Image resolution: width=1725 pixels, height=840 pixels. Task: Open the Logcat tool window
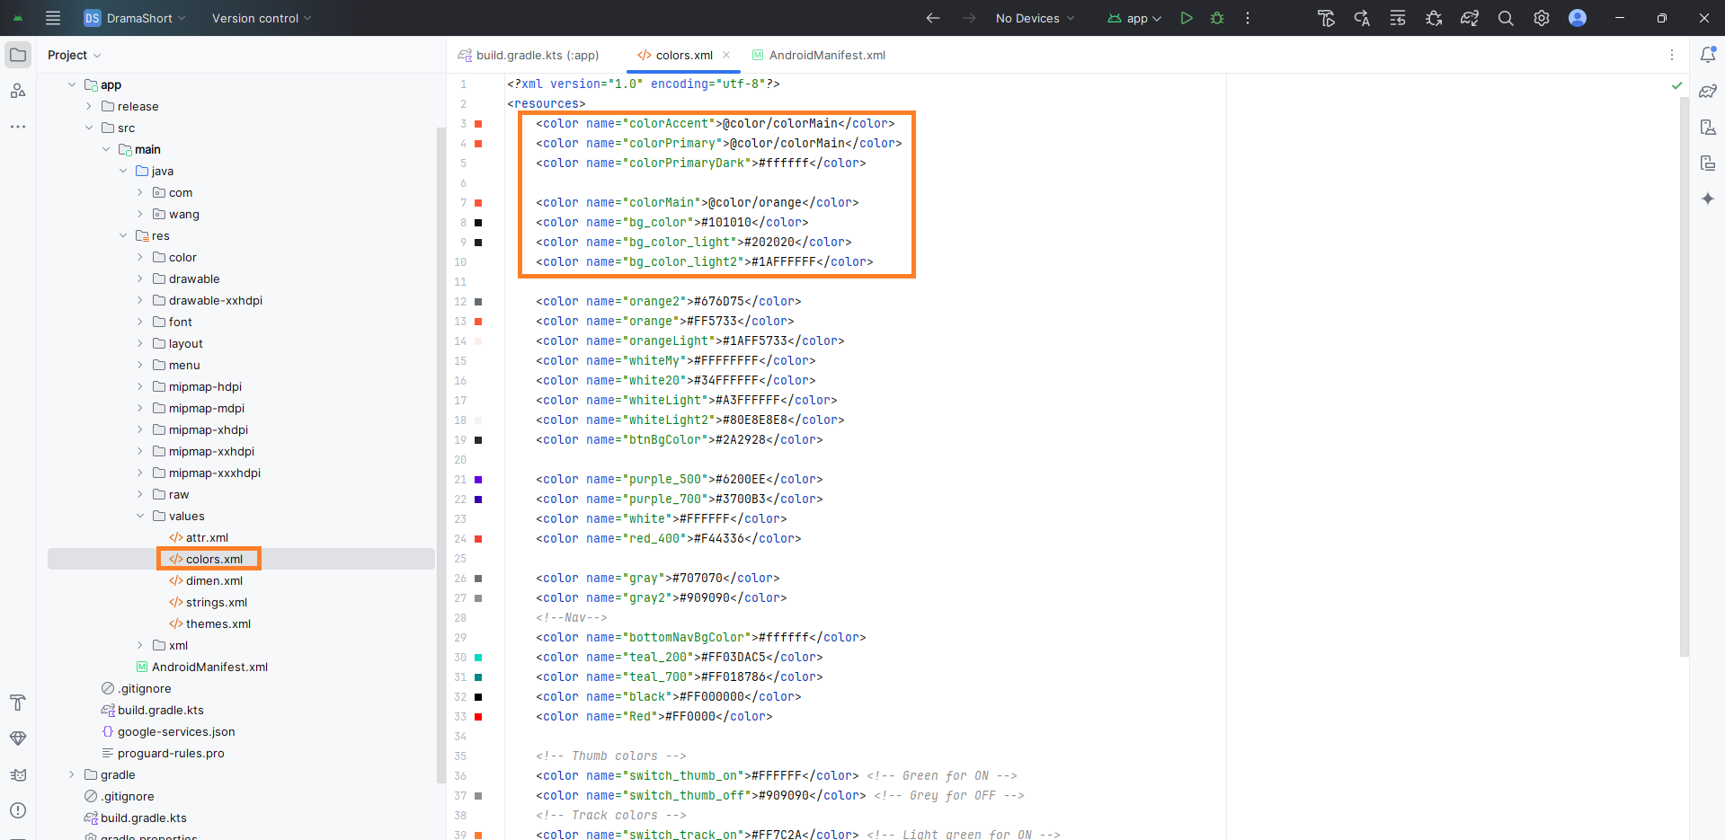18,774
